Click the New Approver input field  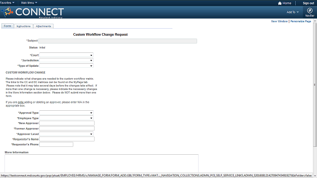(67, 123)
